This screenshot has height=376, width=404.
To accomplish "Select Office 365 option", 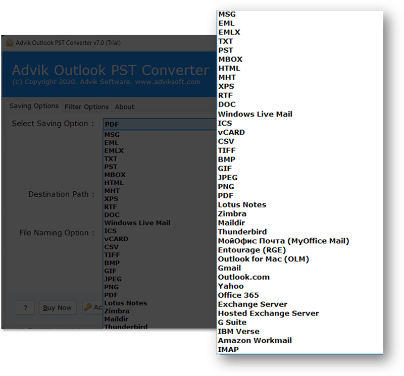I will click(x=238, y=295).
